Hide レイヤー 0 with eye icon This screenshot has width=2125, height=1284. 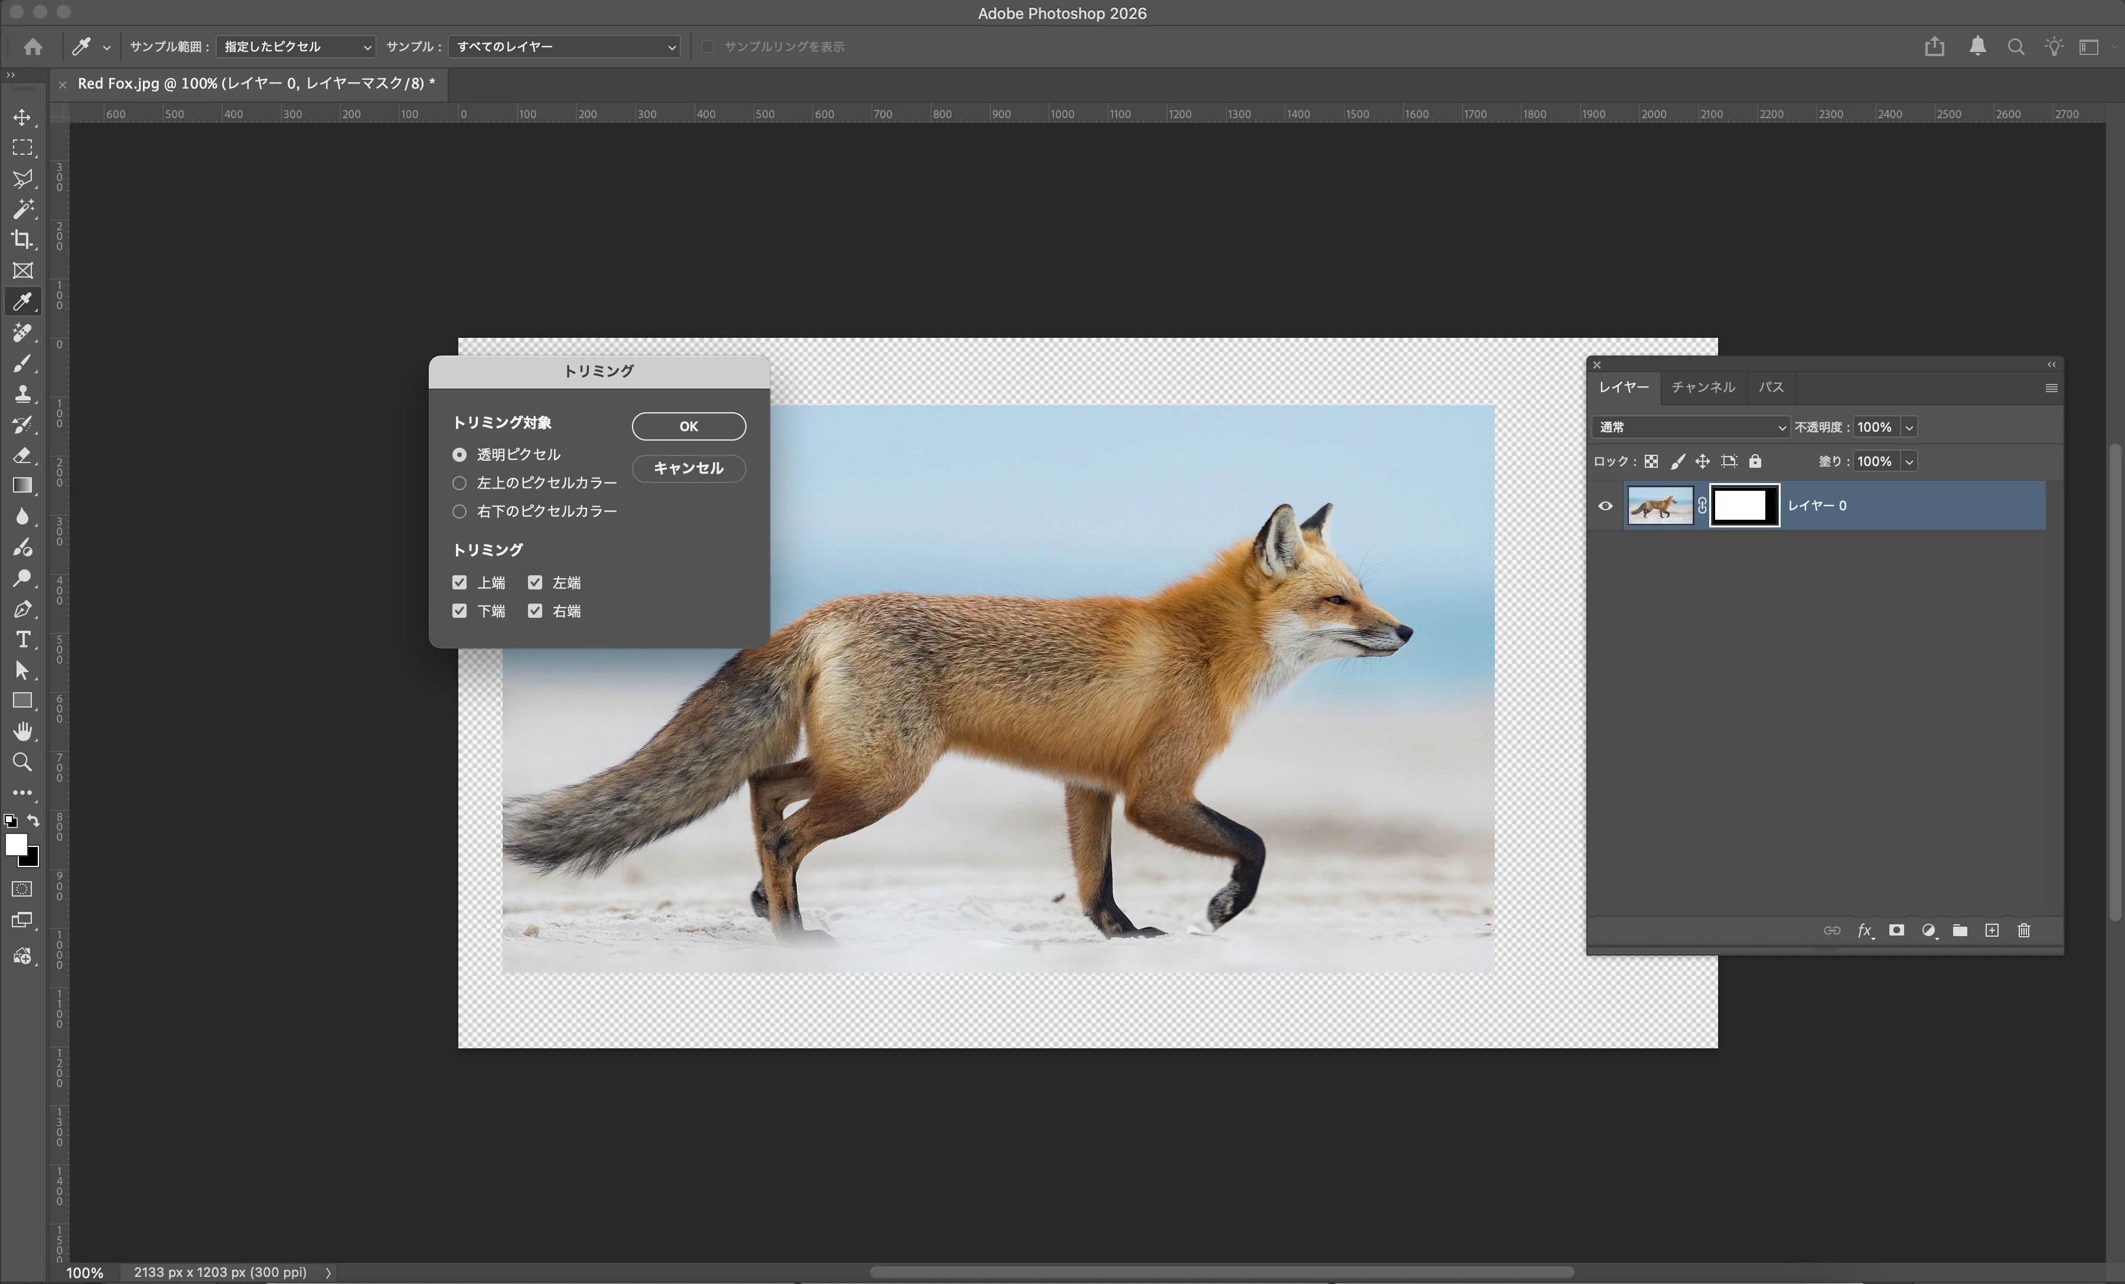[x=1605, y=506]
